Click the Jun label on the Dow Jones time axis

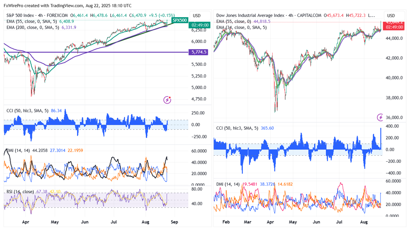click(x=316, y=222)
